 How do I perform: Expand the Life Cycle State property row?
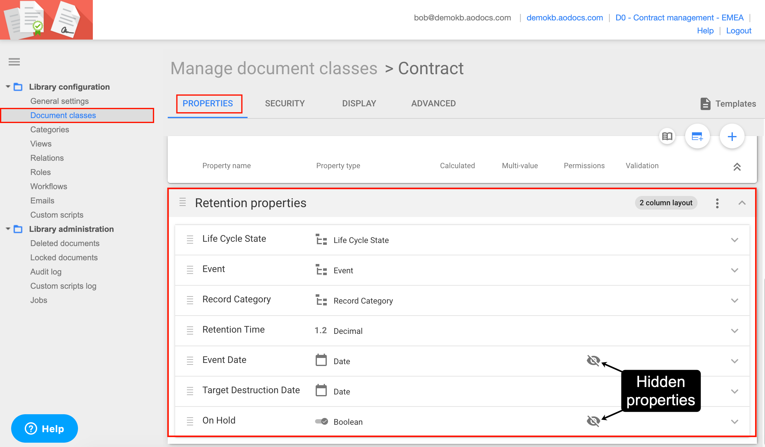[x=735, y=240]
